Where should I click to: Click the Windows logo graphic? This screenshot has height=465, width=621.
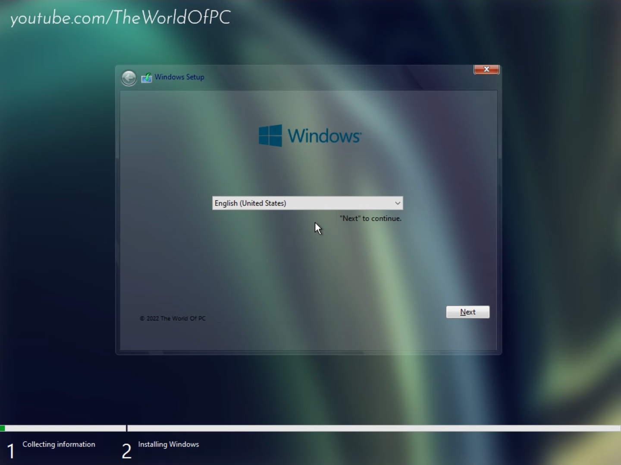[x=310, y=136]
